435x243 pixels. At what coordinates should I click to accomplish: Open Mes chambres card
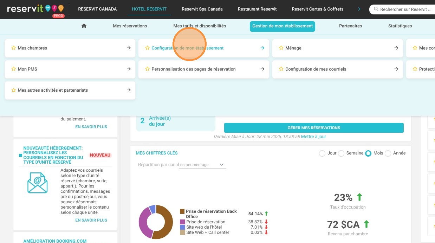(70, 48)
